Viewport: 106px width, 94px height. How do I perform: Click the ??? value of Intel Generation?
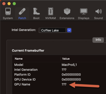point(64,70)
